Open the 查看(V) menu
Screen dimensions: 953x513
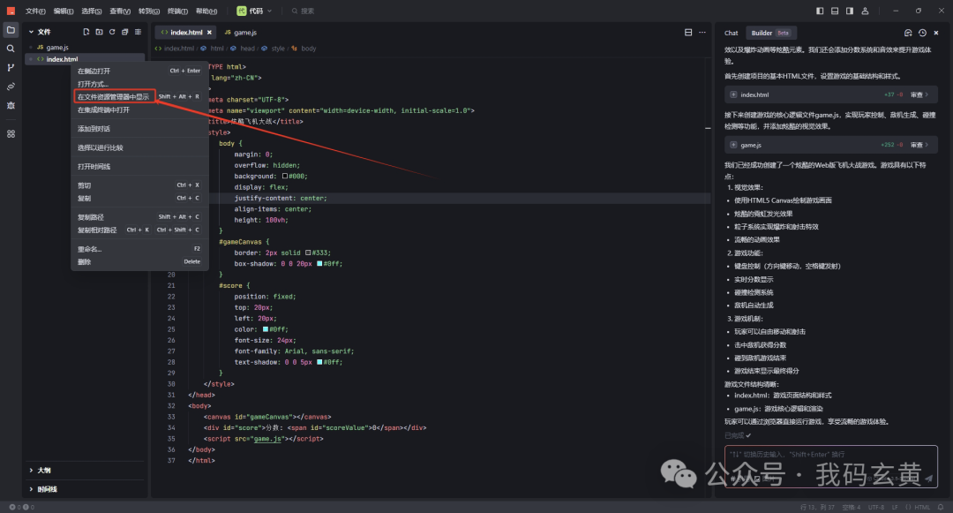(x=120, y=11)
